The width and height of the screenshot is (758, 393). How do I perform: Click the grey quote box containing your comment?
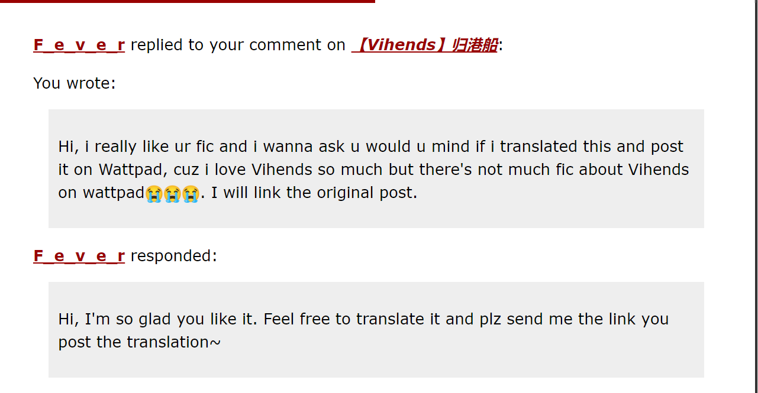pos(376,168)
